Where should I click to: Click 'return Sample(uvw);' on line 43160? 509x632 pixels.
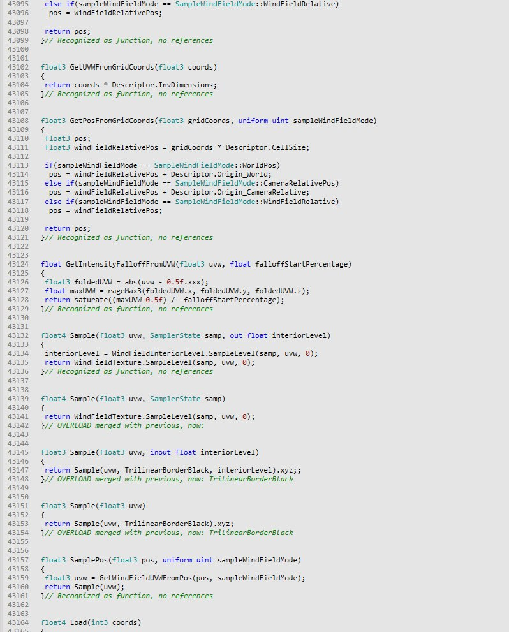(x=85, y=587)
